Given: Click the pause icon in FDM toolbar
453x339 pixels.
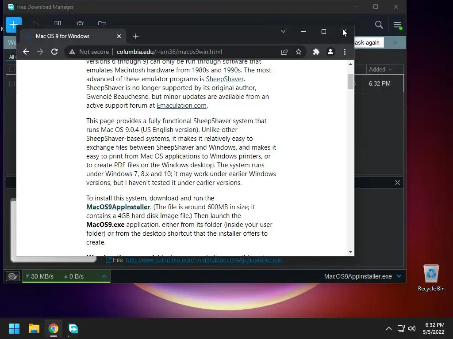Looking at the screenshot, I should pyautogui.click(x=58, y=23).
